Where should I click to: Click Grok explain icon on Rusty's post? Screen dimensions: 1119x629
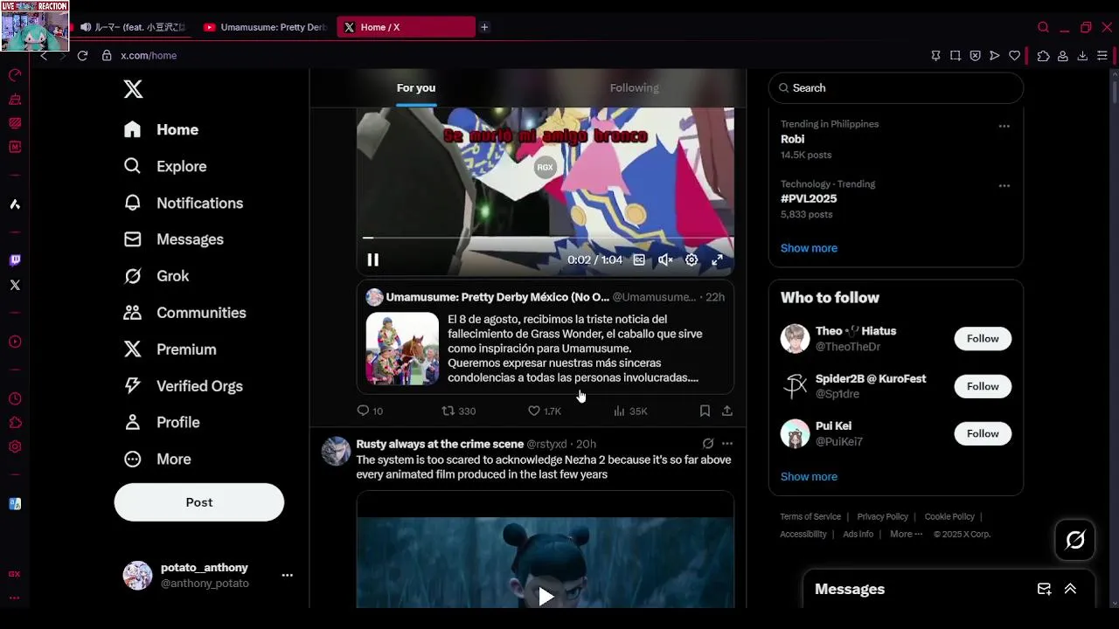pos(708,444)
